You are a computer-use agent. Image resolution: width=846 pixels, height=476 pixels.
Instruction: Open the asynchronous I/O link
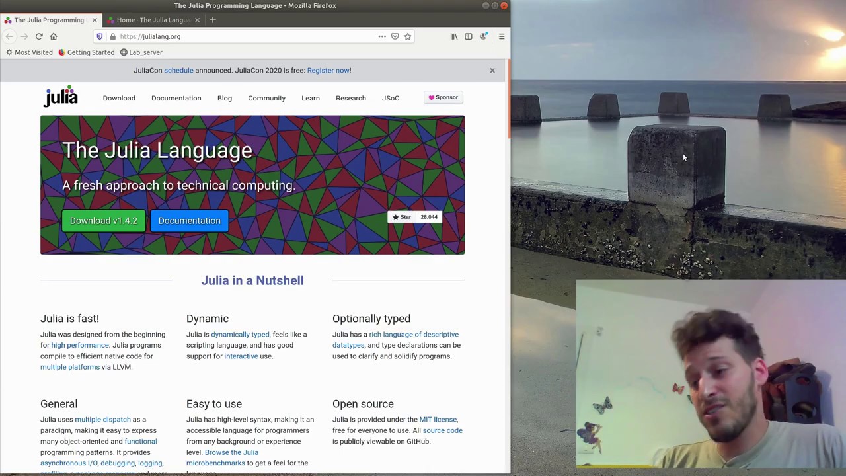pos(69,463)
